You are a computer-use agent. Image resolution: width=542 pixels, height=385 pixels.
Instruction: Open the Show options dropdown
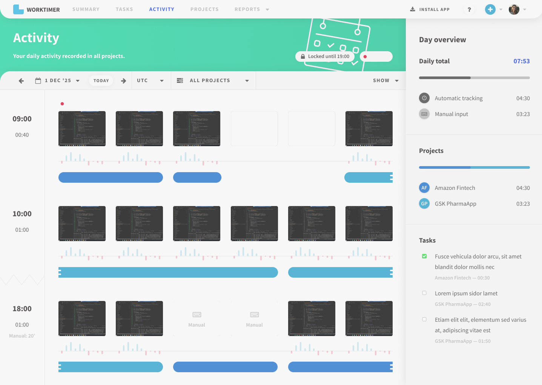pyautogui.click(x=385, y=81)
